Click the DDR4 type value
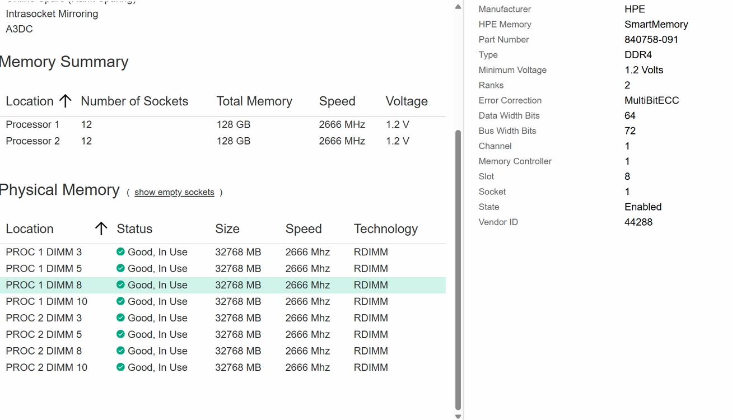This screenshot has height=420, width=732. [638, 54]
